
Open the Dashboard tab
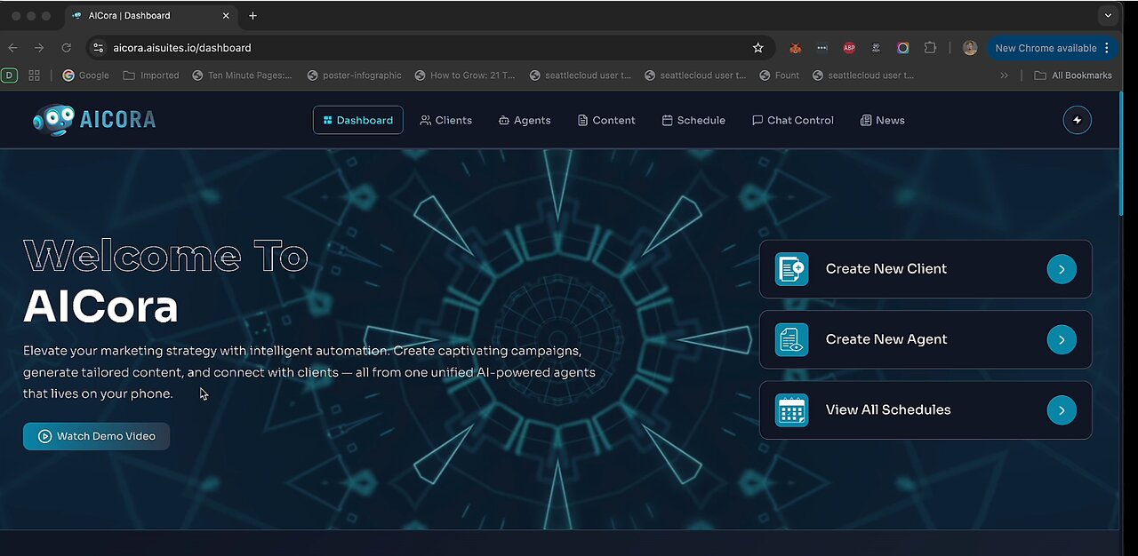(x=357, y=120)
